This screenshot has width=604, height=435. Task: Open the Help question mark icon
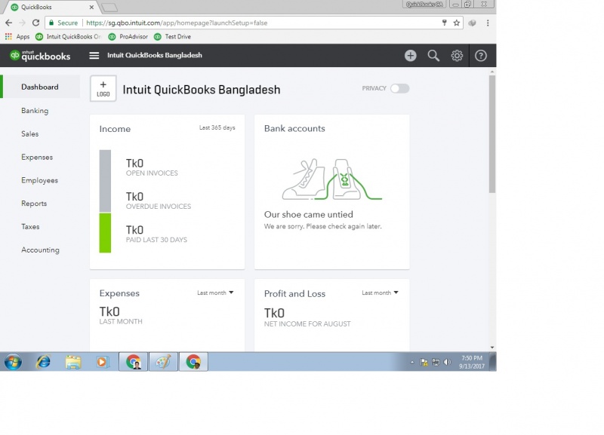[x=480, y=56]
